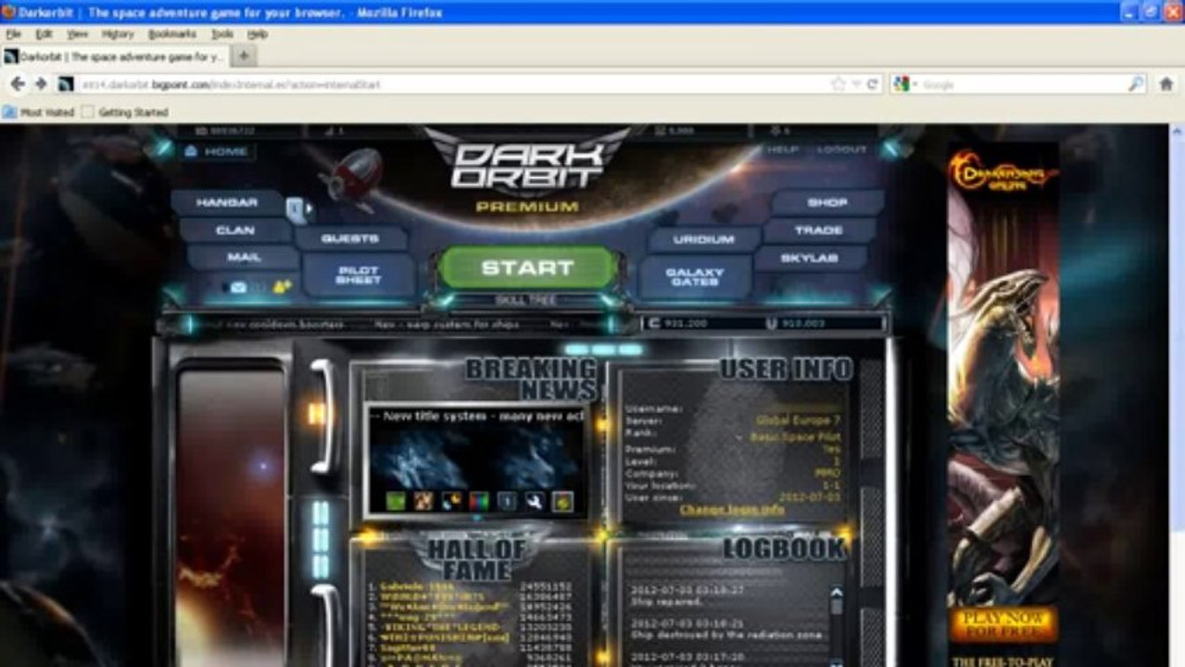This screenshot has height=667, width=1185.
Task: Click the green START button
Action: pyautogui.click(x=527, y=268)
